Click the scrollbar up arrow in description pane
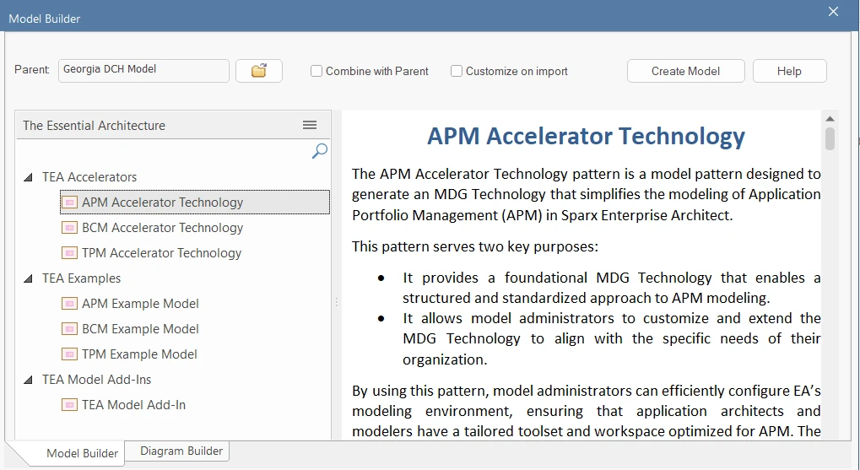Screen dimensions: 860x470 [830, 119]
